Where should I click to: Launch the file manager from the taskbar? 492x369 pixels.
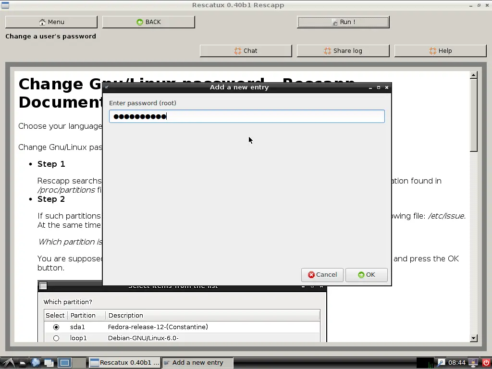[x=22, y=363]
